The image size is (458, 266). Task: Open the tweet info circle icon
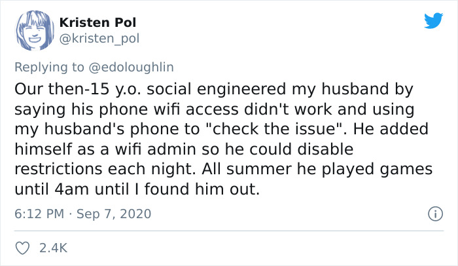(435, 214)
